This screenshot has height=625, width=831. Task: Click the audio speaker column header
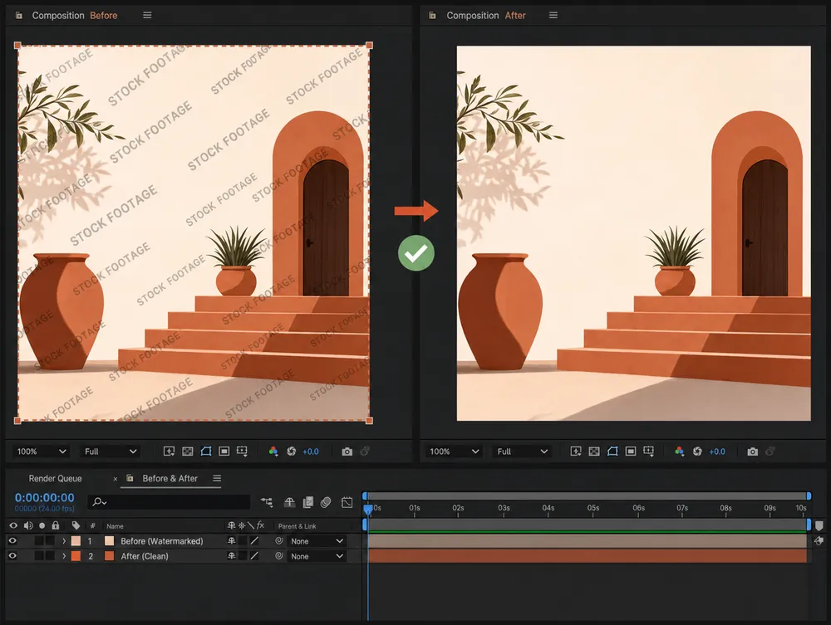point(28,525)
